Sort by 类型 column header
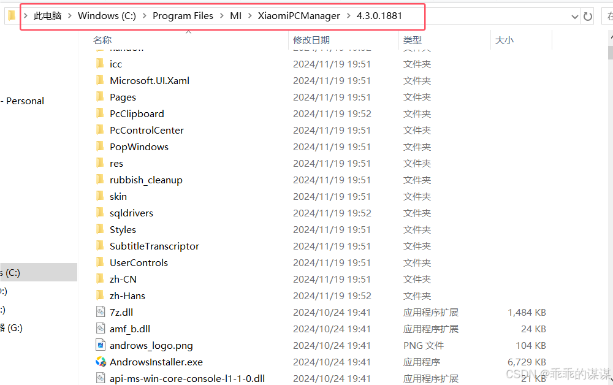Viewport: 613px width, 385px height. coord(413,40)
